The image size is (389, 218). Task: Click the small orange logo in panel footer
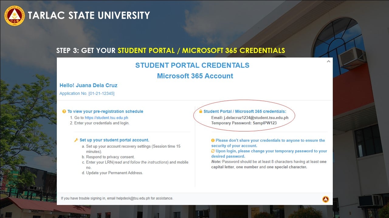(x=325, y=199)
